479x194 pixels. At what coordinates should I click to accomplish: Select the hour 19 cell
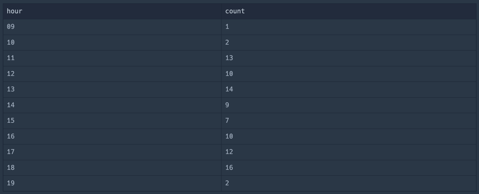(x=11, y=183)
